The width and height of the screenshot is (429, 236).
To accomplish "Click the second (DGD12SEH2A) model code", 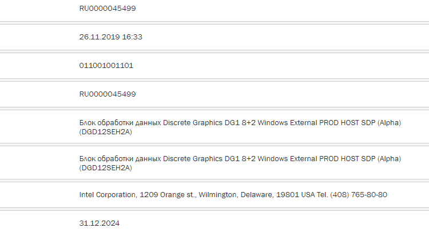I will 105,167.
